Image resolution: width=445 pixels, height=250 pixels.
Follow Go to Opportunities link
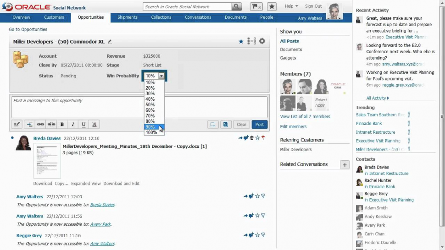[x=28, y=29]
